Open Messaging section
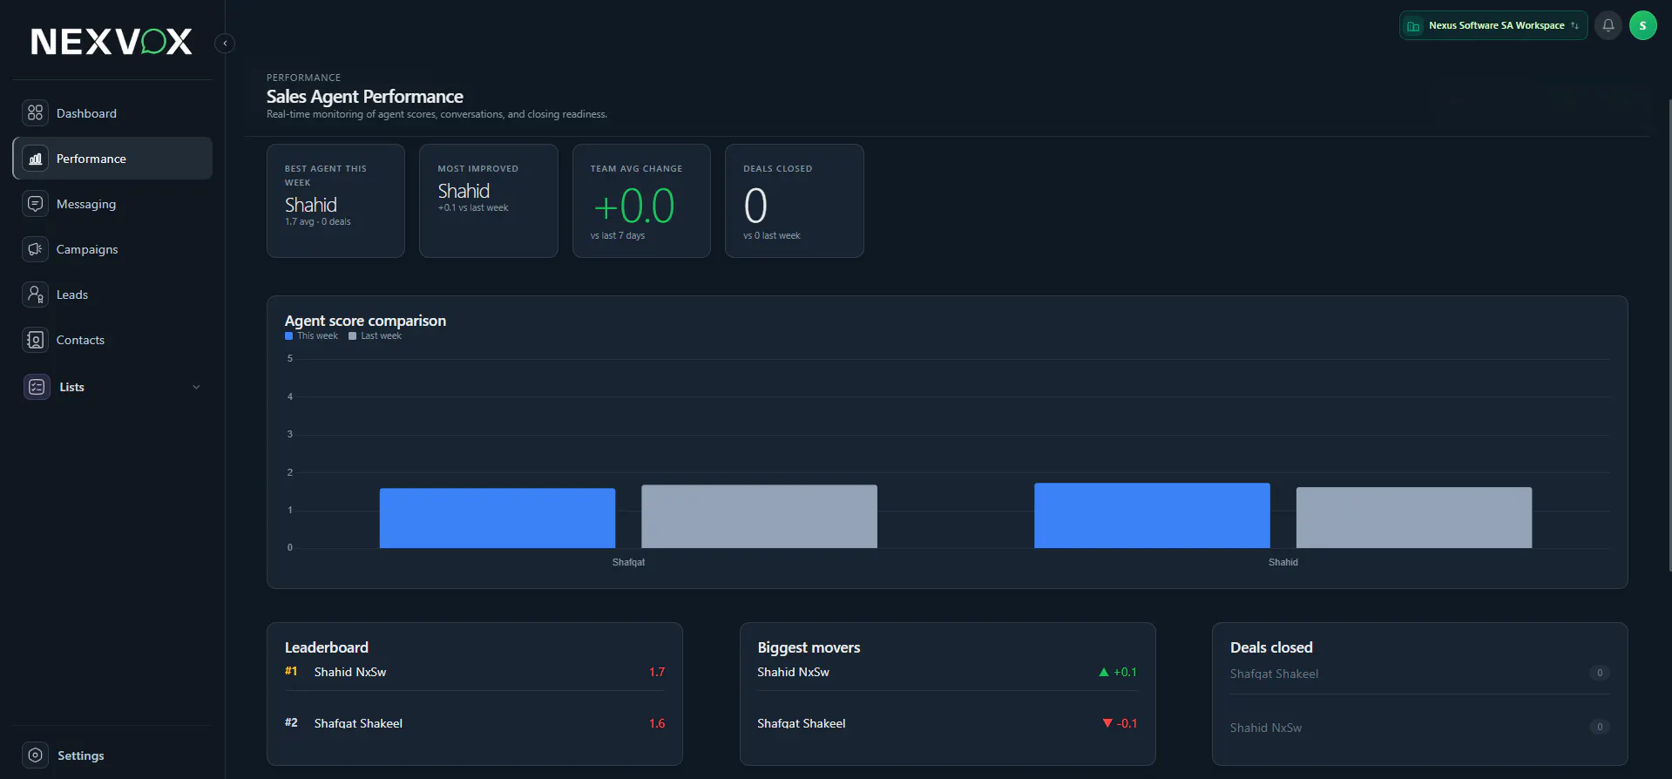Viewport: 1672px width, 779px height. (x=112, y=204)
